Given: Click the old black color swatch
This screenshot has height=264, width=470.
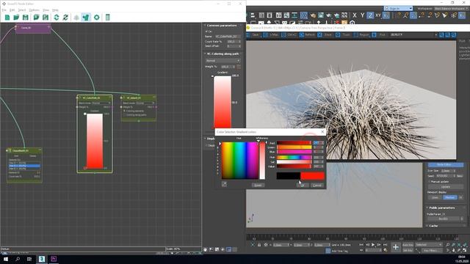Looking at the screenshot, I should click(289, 176).
